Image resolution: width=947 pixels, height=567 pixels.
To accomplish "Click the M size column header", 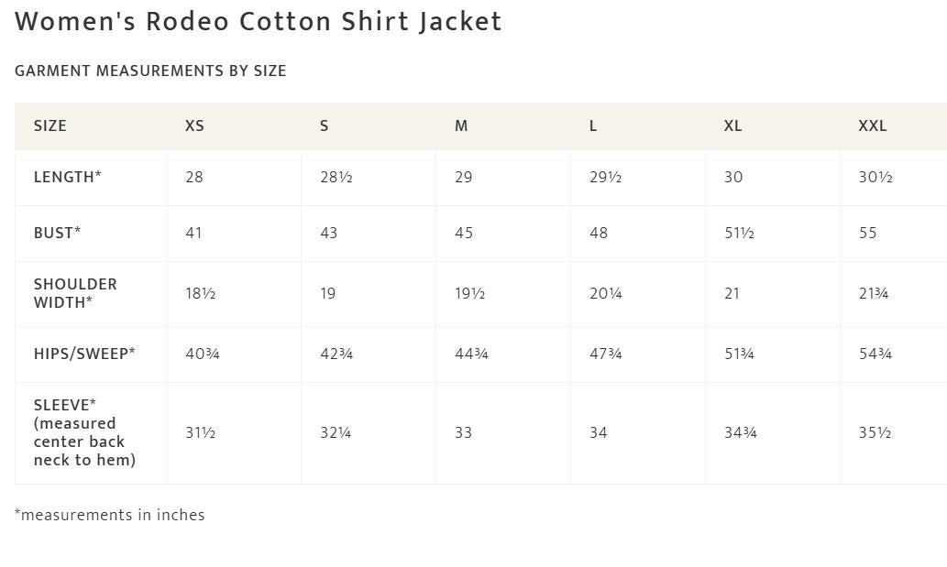I will (x=461, y=125).
